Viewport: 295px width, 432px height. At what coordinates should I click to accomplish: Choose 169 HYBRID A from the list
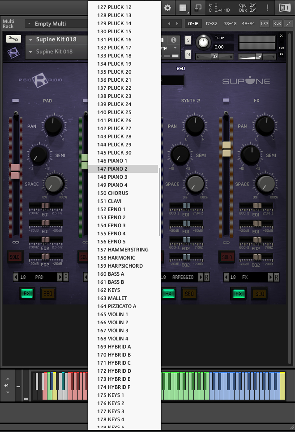[123, 347]
